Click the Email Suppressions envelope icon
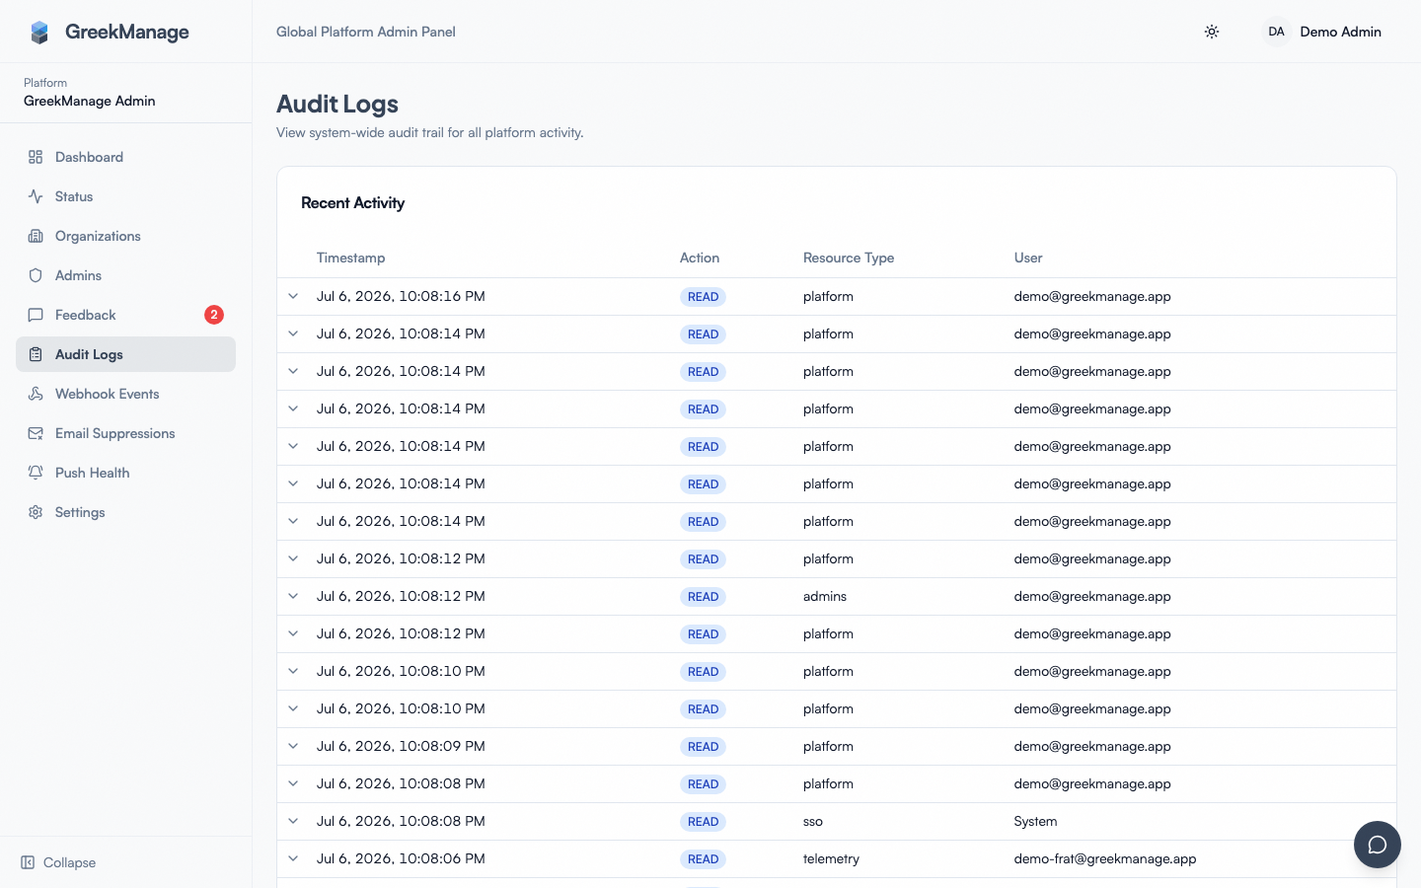 point(36,433)
